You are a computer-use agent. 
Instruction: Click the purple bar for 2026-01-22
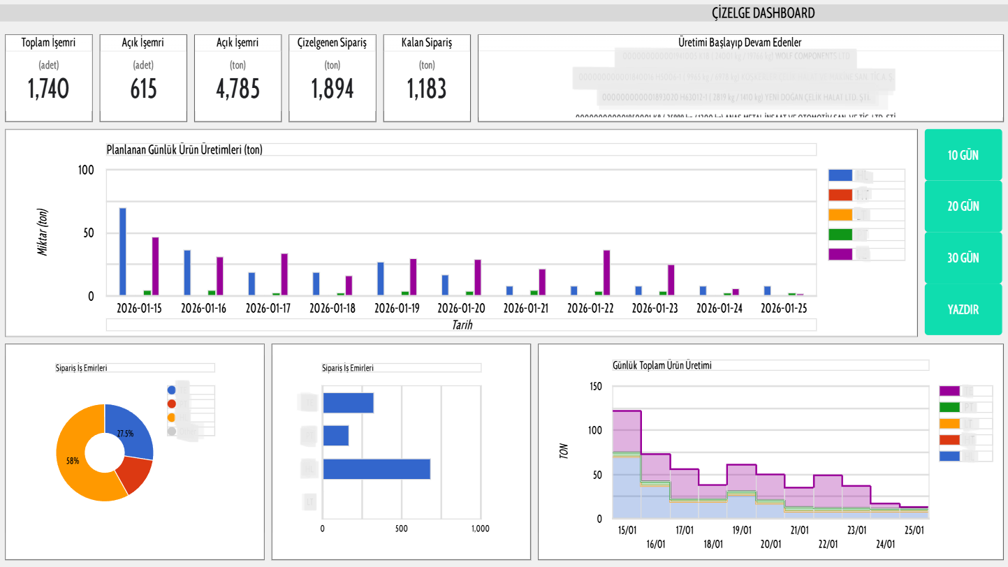[606, 272]
